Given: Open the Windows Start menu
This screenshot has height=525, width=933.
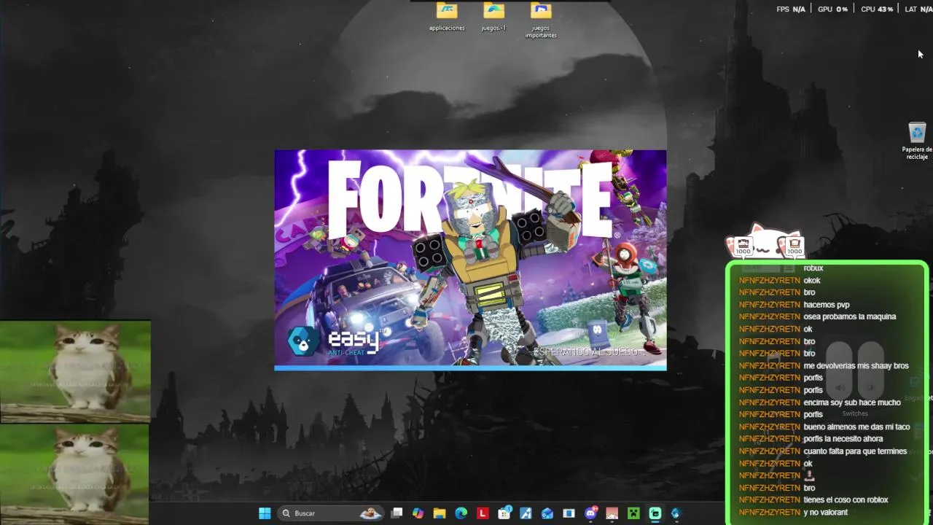Looking at the screenshot, I should 265,513.
